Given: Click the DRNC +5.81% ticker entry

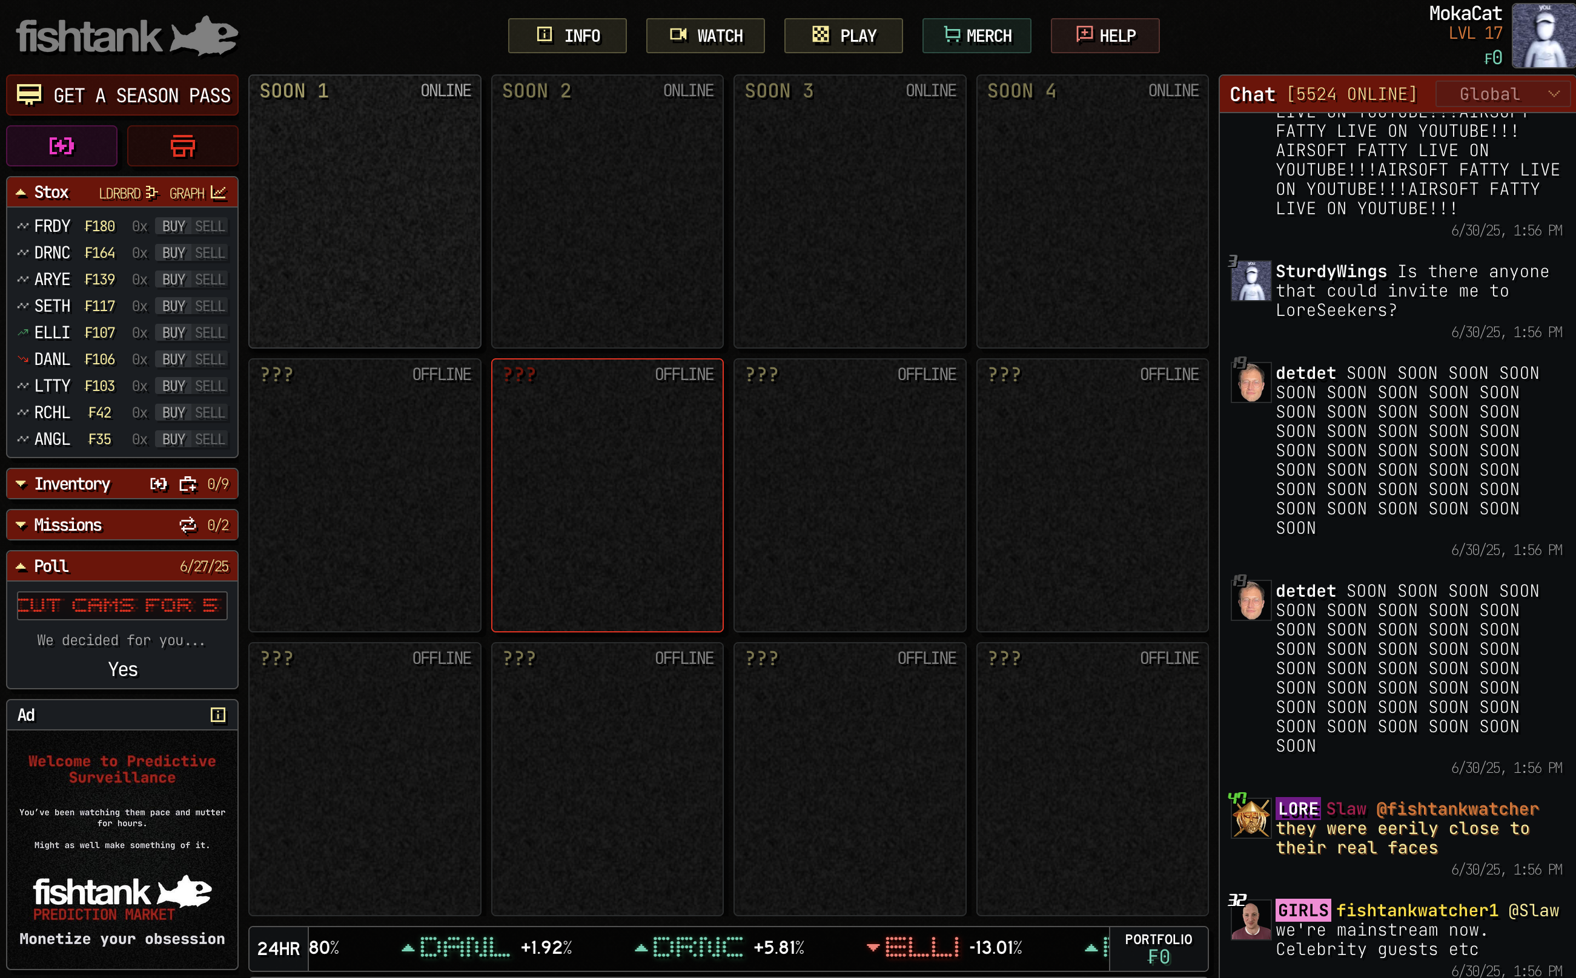Looking at the screenshot, I should [x=720, y=948].
